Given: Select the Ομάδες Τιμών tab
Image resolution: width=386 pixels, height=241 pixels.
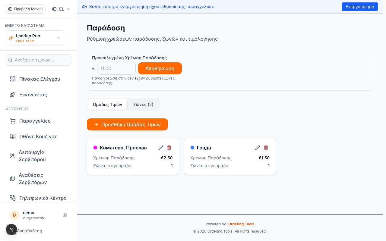Looking at the screenshot, I should click(x=108, y=105).
